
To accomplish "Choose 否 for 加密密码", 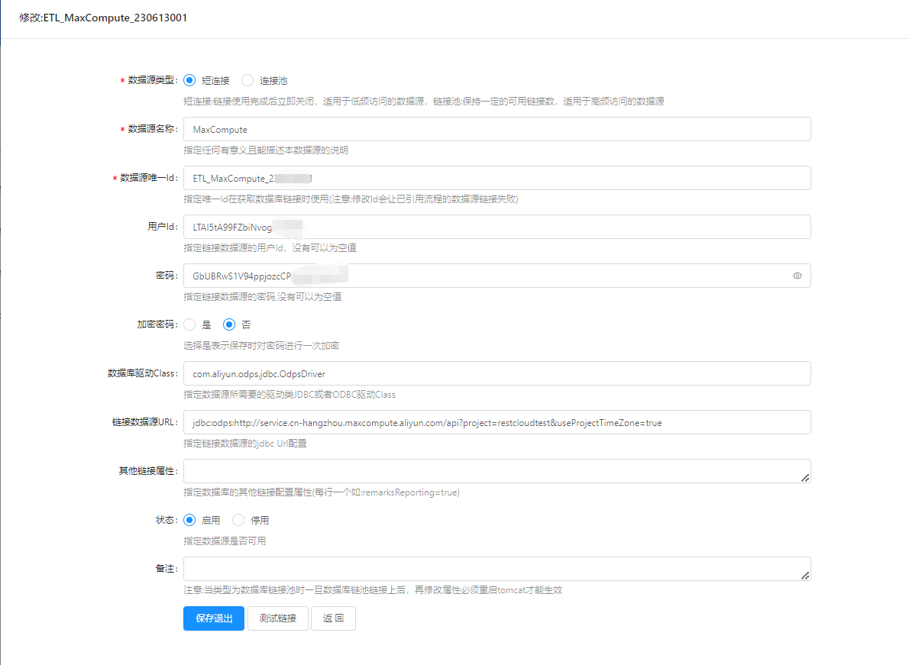I will click(229, 324).
